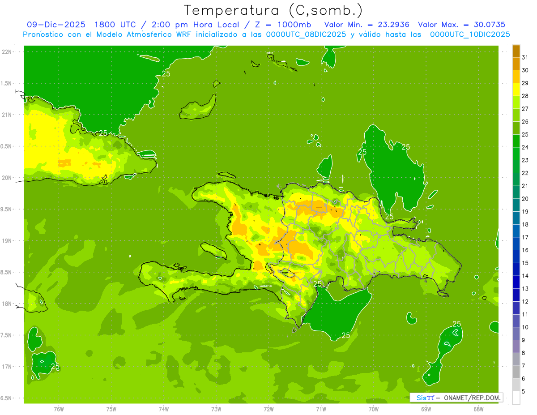Click the '21N' latitude axis label
Screen dimensions: 537x415
click(7, 115)
